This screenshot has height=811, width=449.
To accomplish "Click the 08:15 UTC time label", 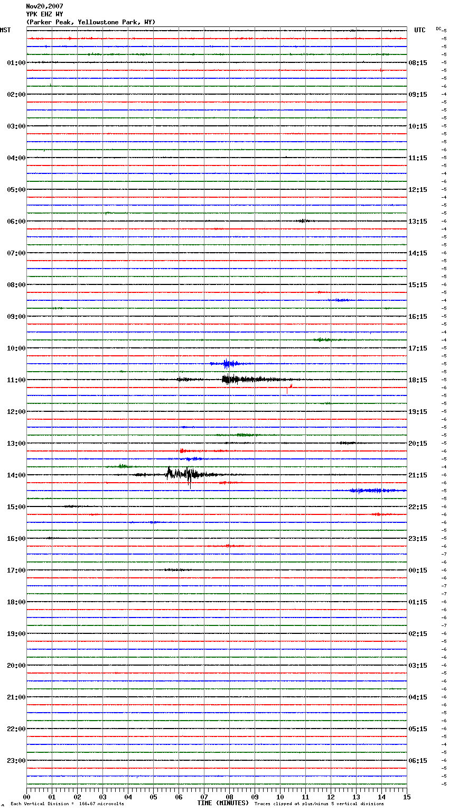I will coord(418,63).
